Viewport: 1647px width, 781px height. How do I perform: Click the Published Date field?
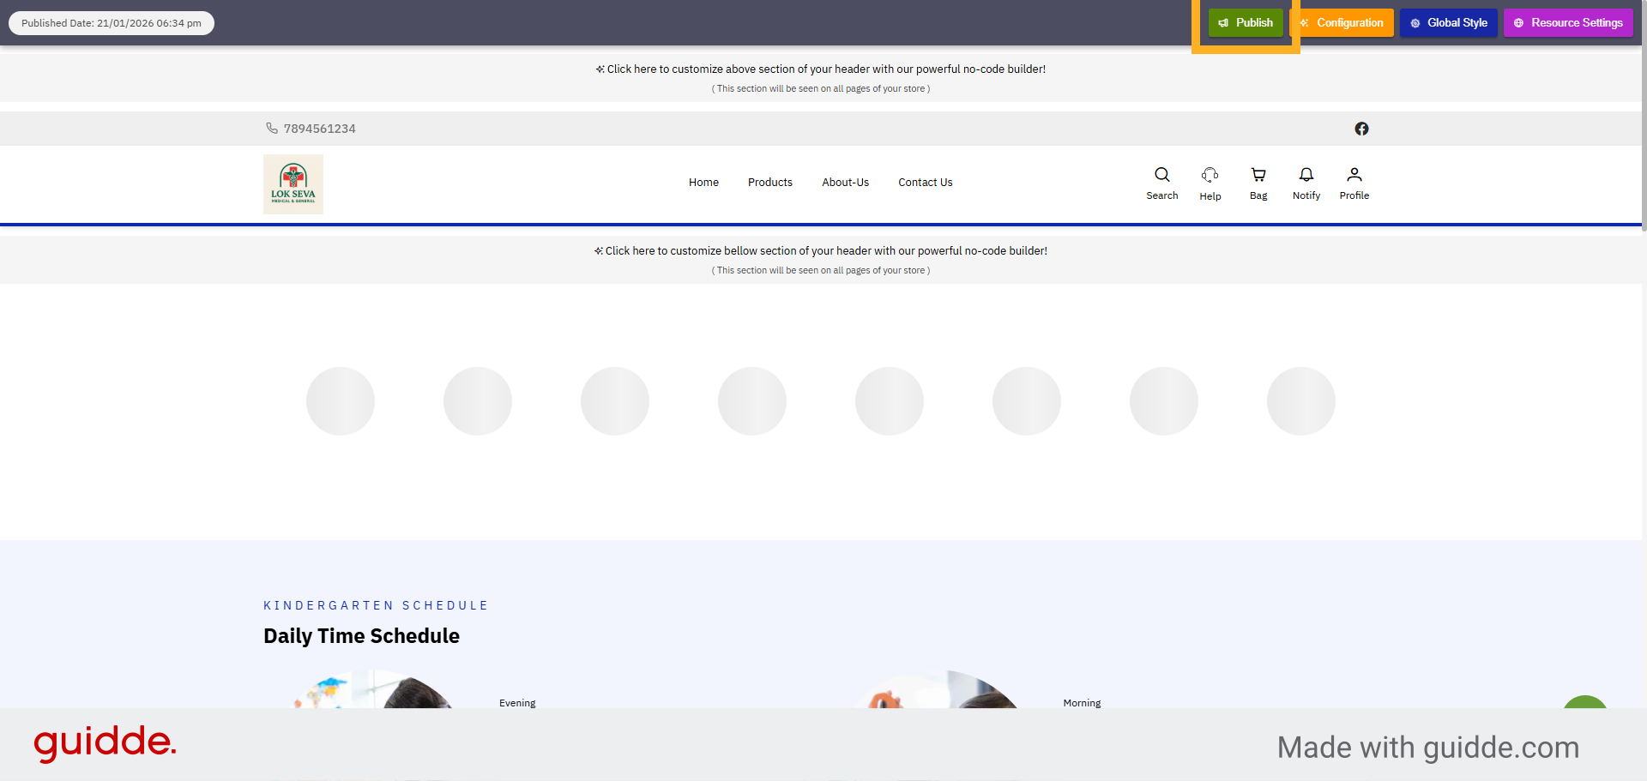pyautogui.click(x=111, y=22)
